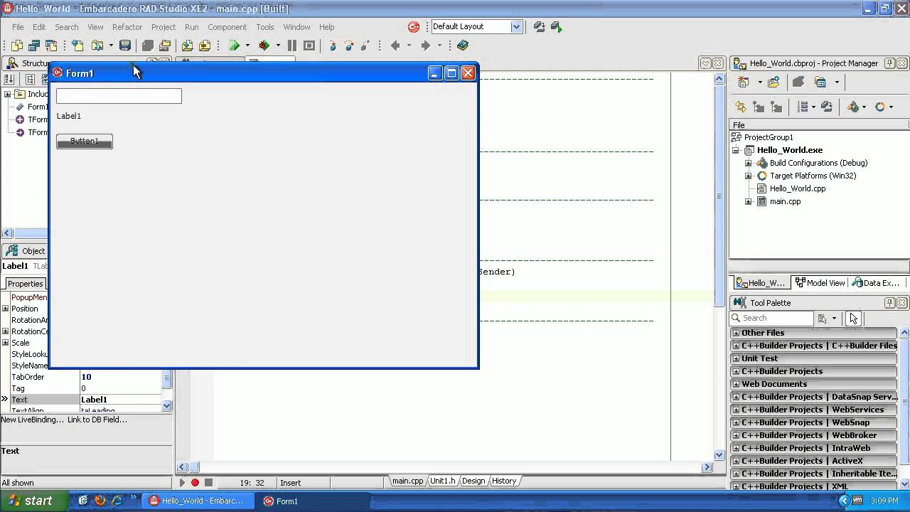Select the Properties tab in Object Inspector
Image resolution: width=910 pixels, height=512 pixels.
click(x=25, y=284)
